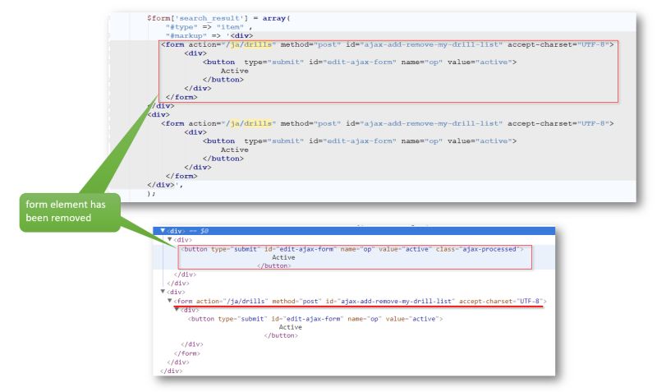Click the closing ");" line of the array
Image resolution: width=657 pixels, height=392 pixels.
click(x=151, y=193)
